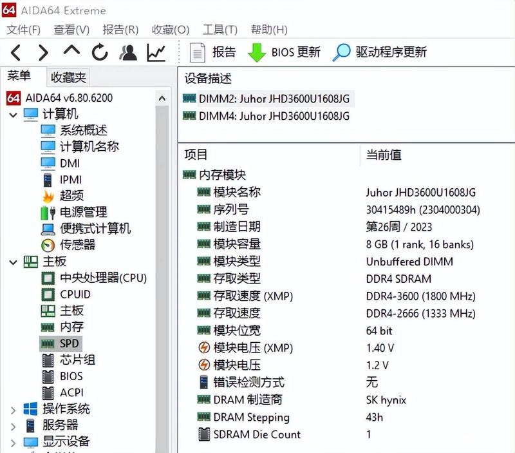Click the 服务器 server icon
Viewport: 515px width, 453px height.
coord(30,425)
